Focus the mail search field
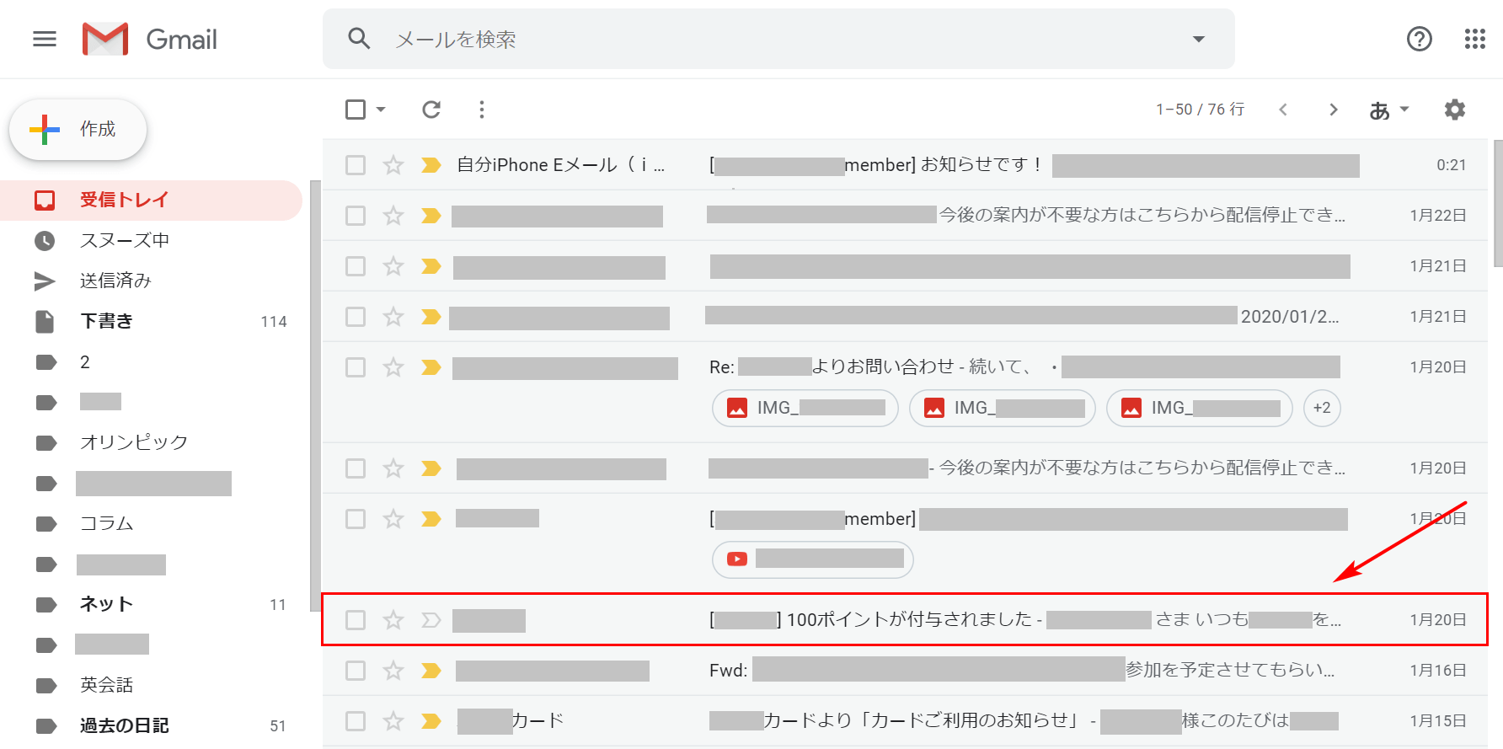 tap(778, 39)
